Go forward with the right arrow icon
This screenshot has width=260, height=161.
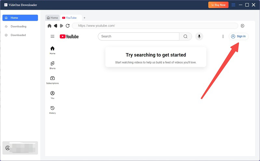point(61,26)
